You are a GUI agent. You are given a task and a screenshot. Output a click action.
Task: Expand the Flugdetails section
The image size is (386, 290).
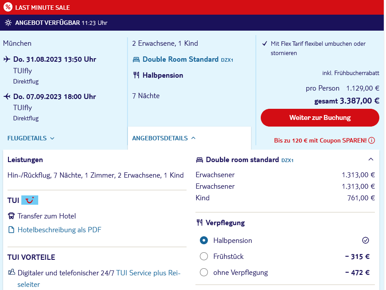pyautogui.click(x=31, y=138)
